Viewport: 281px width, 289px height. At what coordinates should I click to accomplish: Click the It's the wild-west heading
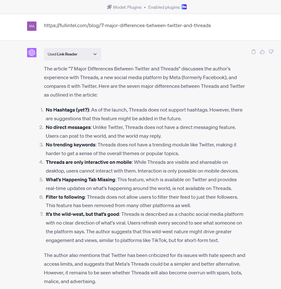pos(82,215)
